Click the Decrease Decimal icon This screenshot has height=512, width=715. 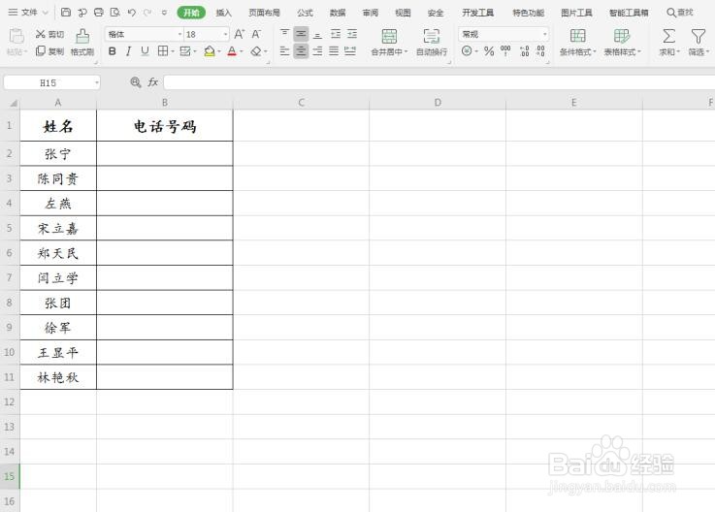(540, 51)
